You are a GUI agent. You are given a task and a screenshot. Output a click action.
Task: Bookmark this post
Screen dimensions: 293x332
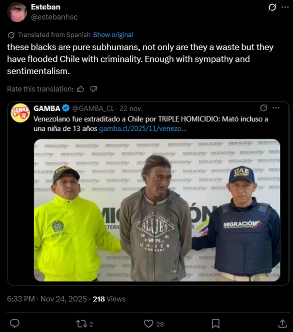pyautogui.click(x=215, y=323)
